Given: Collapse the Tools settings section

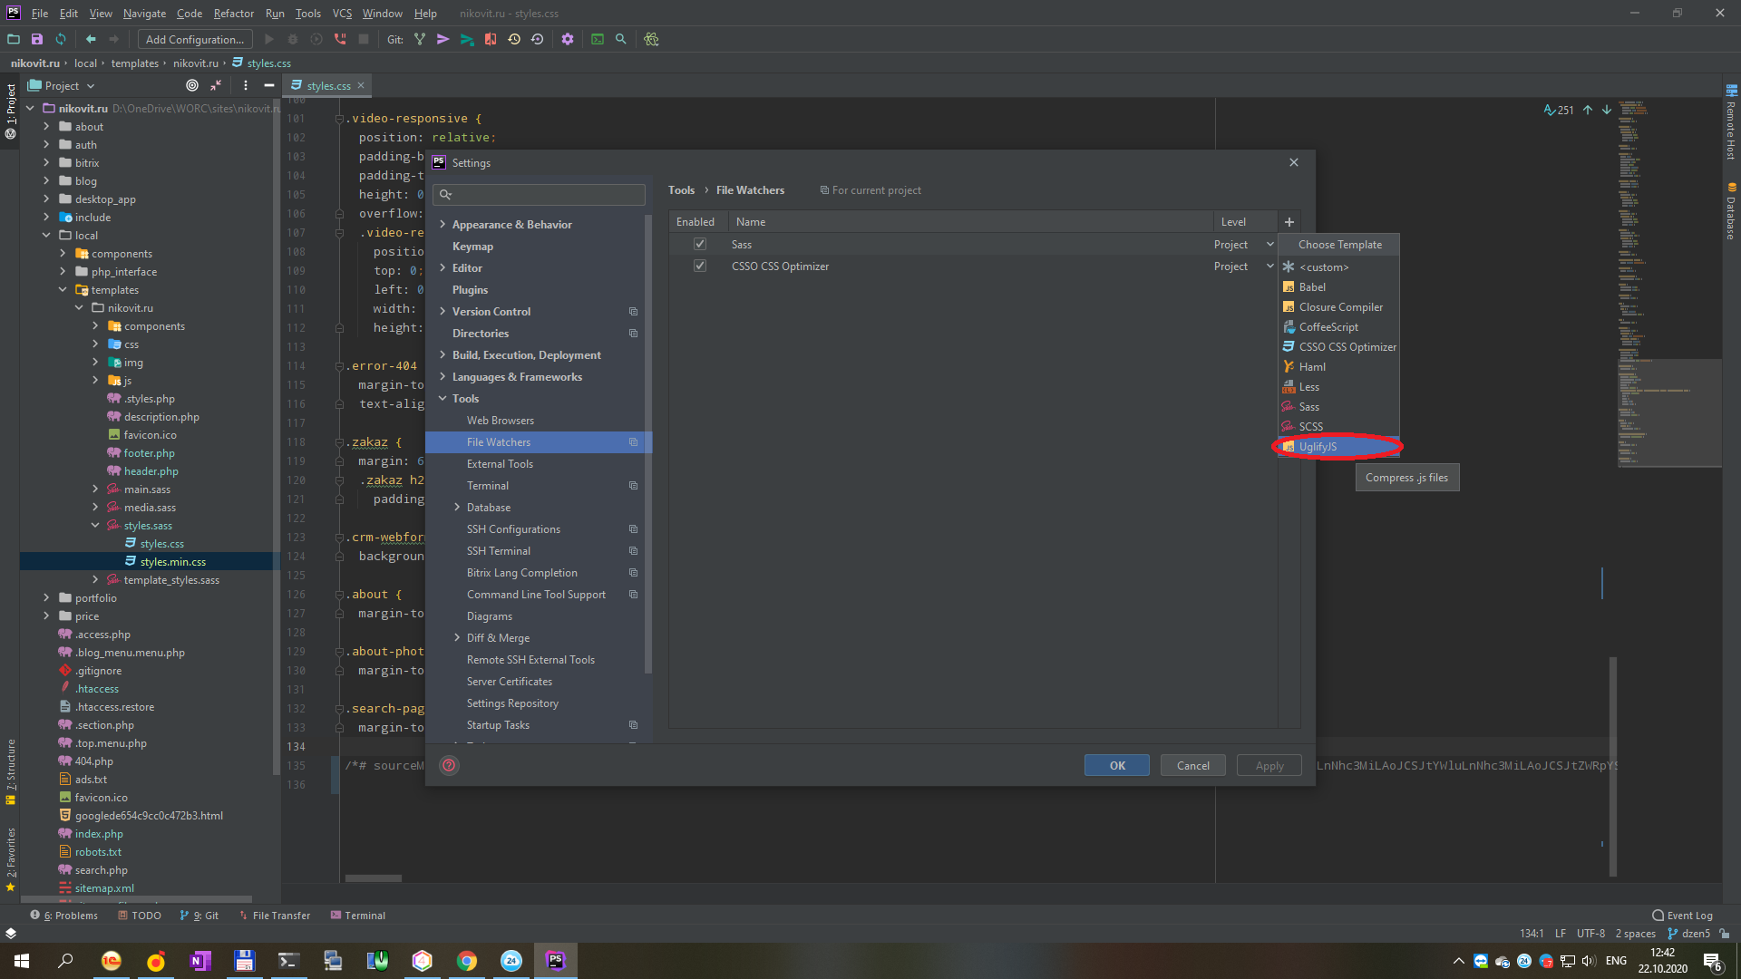Looking at the screenshot, I should click(x=443, y=398).
